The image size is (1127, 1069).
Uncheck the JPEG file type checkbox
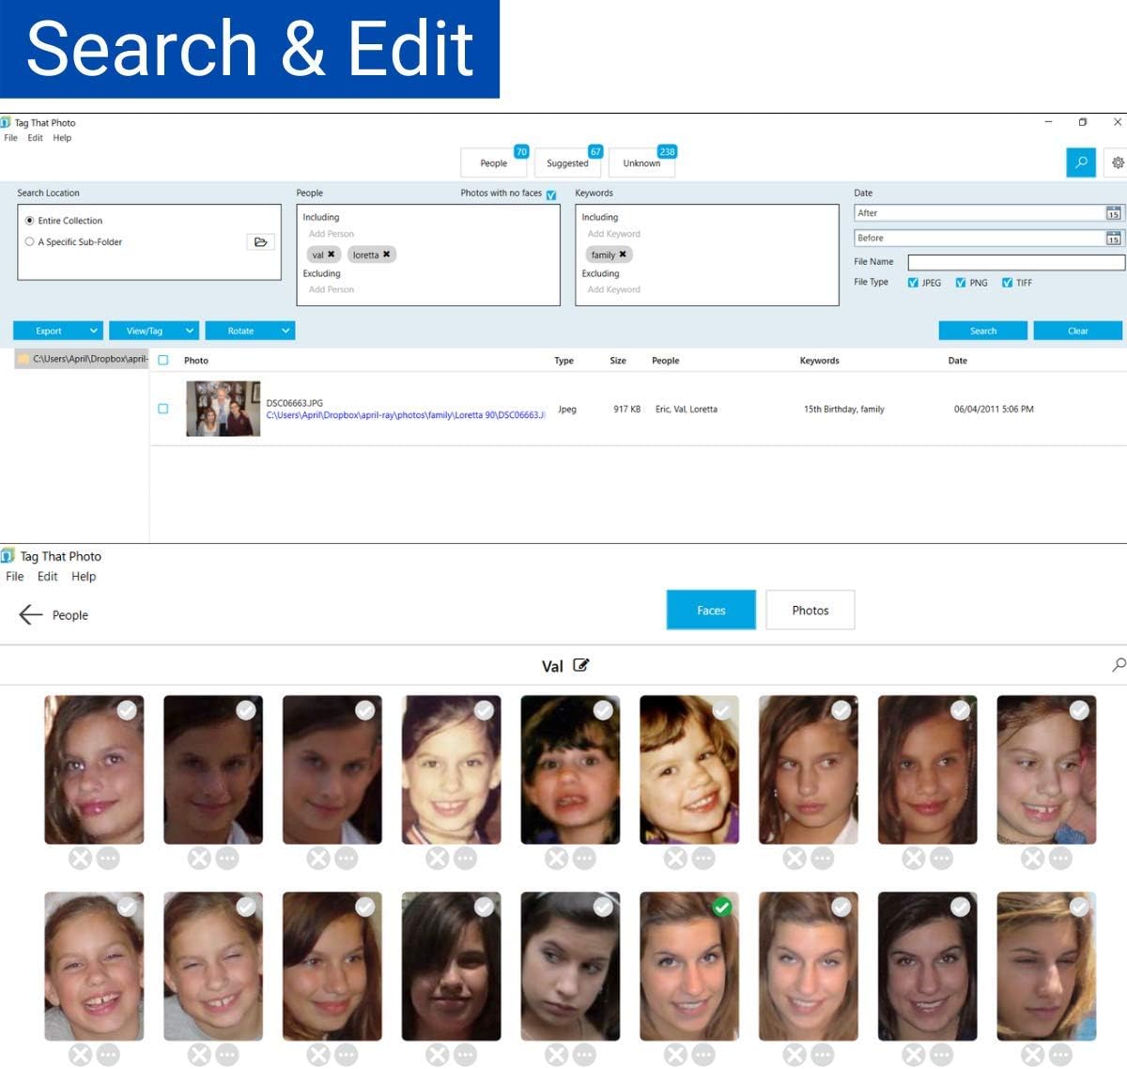913,283
